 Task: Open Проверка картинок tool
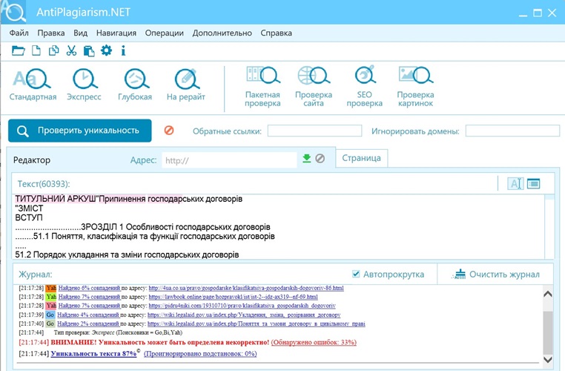[x=415, y=87]
